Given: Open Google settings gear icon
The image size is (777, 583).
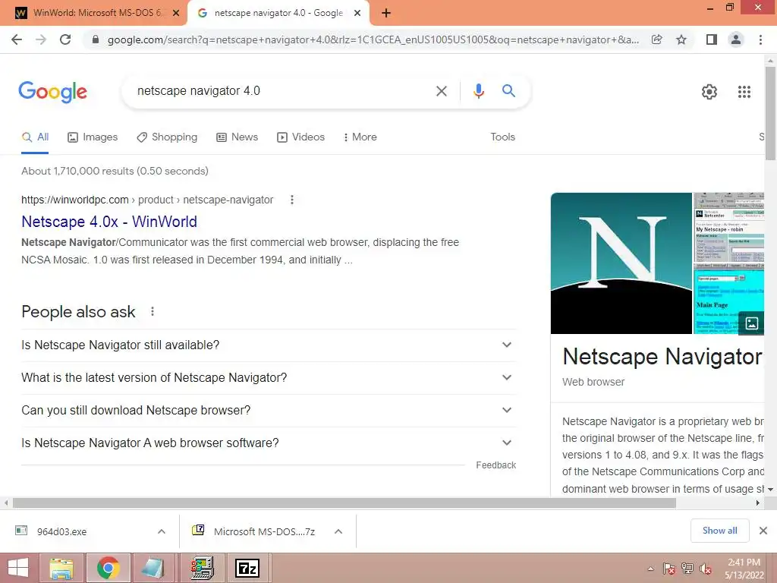Looking at the screenshot, I should (709, 92).
